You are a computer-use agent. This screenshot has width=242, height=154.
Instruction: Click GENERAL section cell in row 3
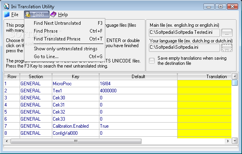pyautogui.click(x=36, y=98)
